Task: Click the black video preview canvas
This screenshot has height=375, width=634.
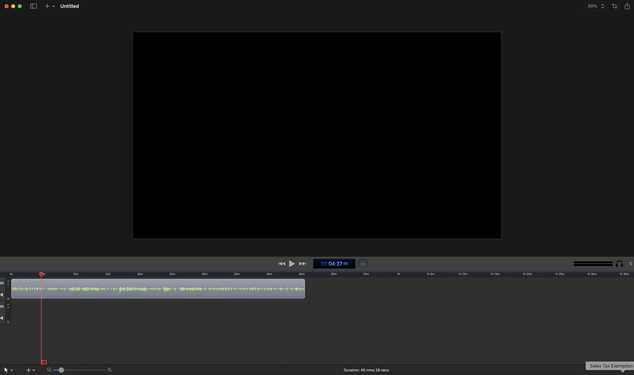Action: 316,135
